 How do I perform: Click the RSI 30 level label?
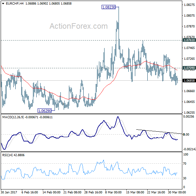[x=185, y=178]
